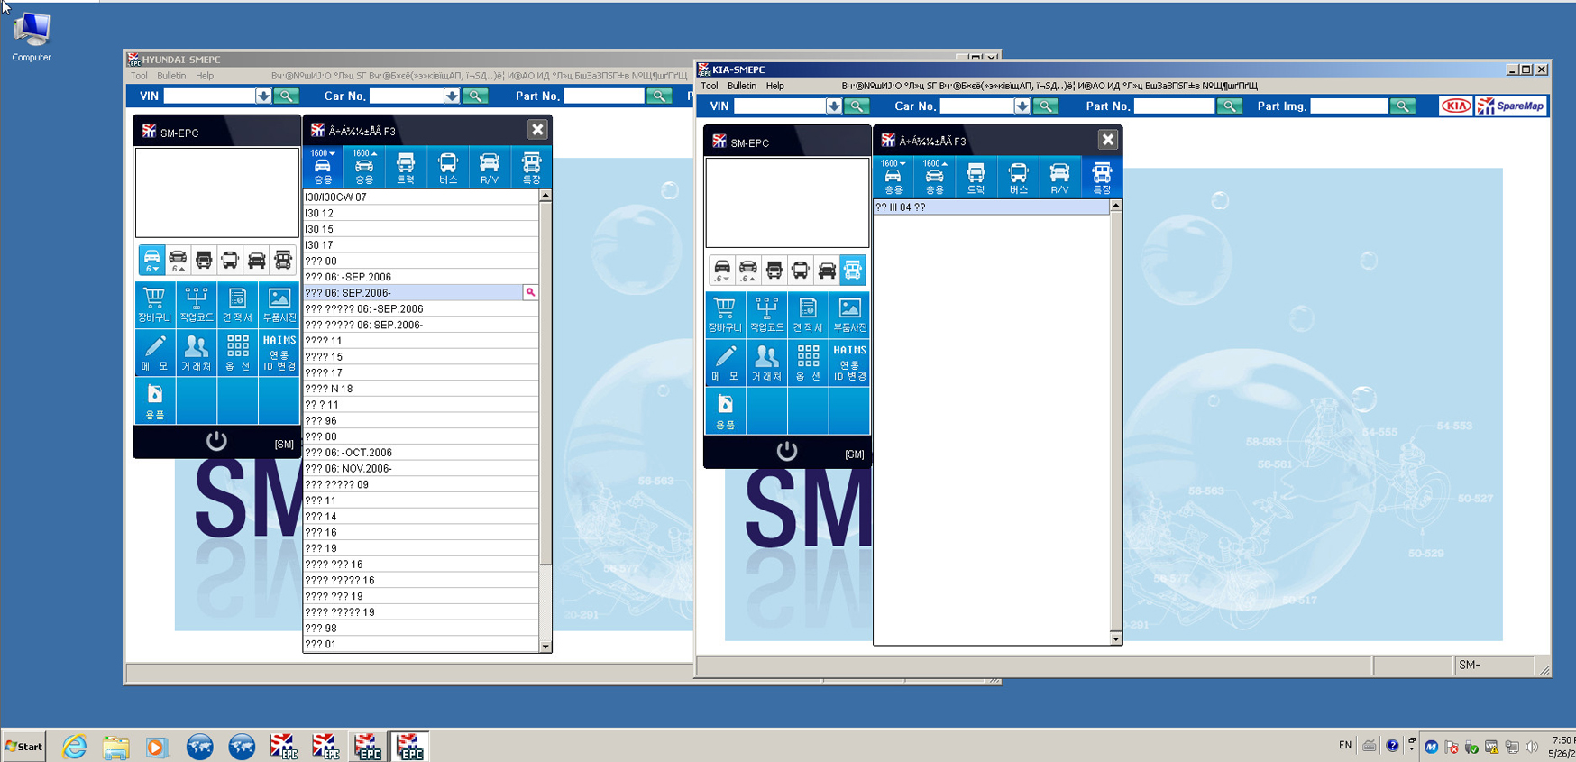This screenshot has width=1576, height=762.
Task: Click the SpareMap button in the Kia toolbar
Action: tap(1511, 106)
